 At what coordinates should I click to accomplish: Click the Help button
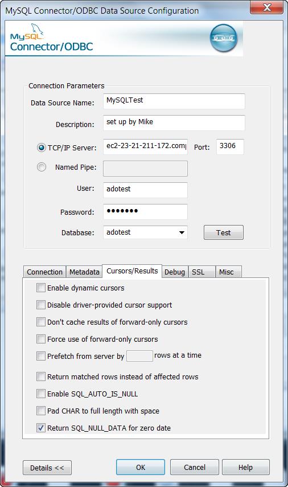[x=245, y=468]
